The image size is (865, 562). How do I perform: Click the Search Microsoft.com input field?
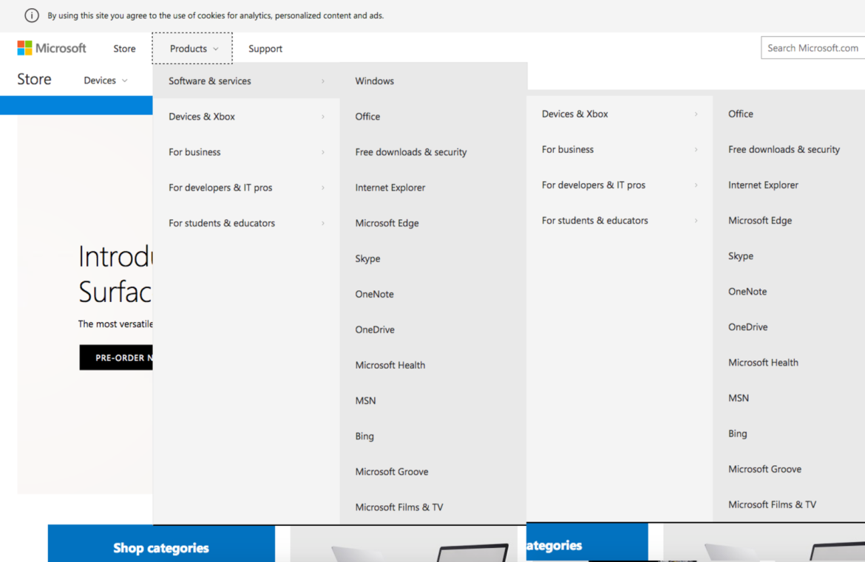pyautogui.click(x=812, y=48)
